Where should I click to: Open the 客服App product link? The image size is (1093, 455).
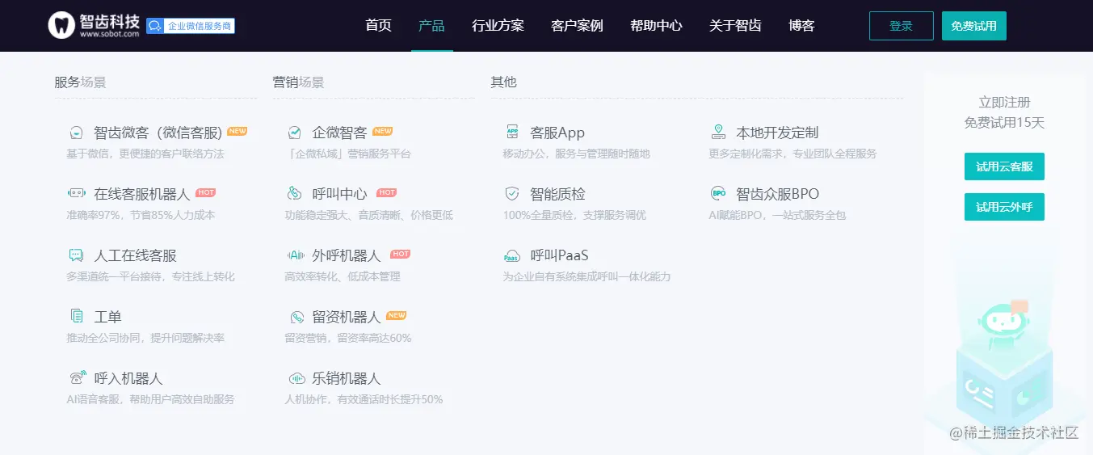tap(557, 133)
